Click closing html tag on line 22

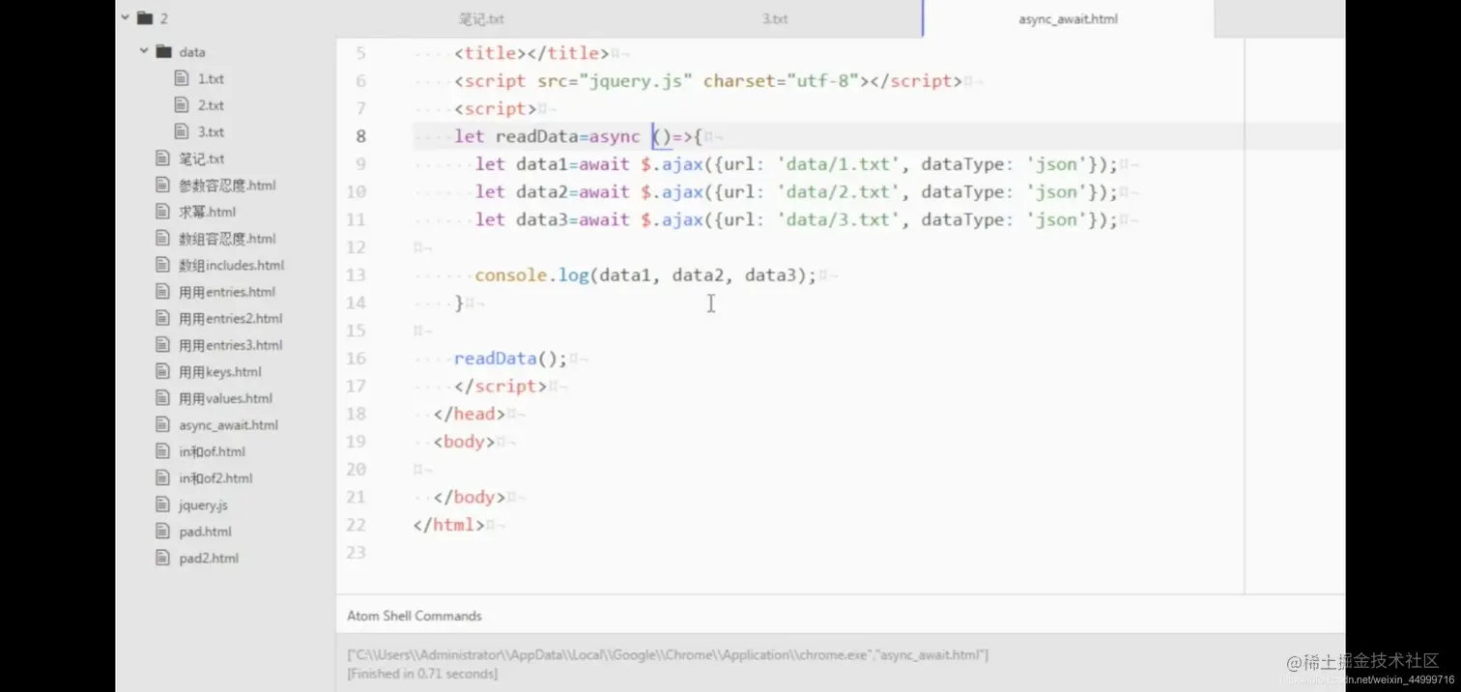click(x=449, y=525)
